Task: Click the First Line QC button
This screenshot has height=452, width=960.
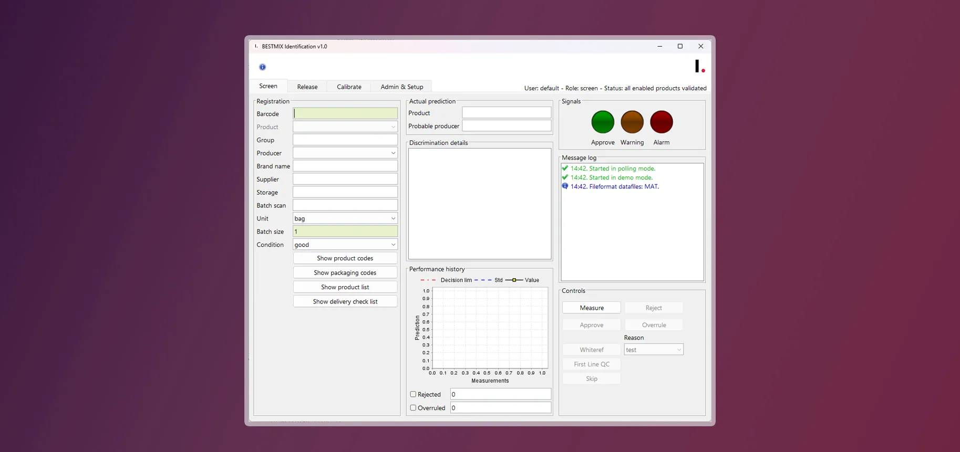Action: click(592, 364)
